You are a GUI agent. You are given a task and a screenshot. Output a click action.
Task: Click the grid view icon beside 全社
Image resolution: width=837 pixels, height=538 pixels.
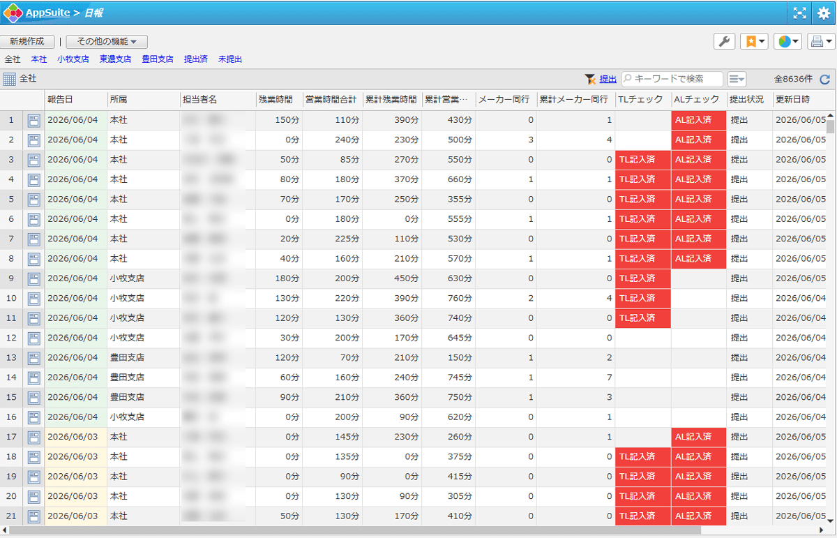10,80
